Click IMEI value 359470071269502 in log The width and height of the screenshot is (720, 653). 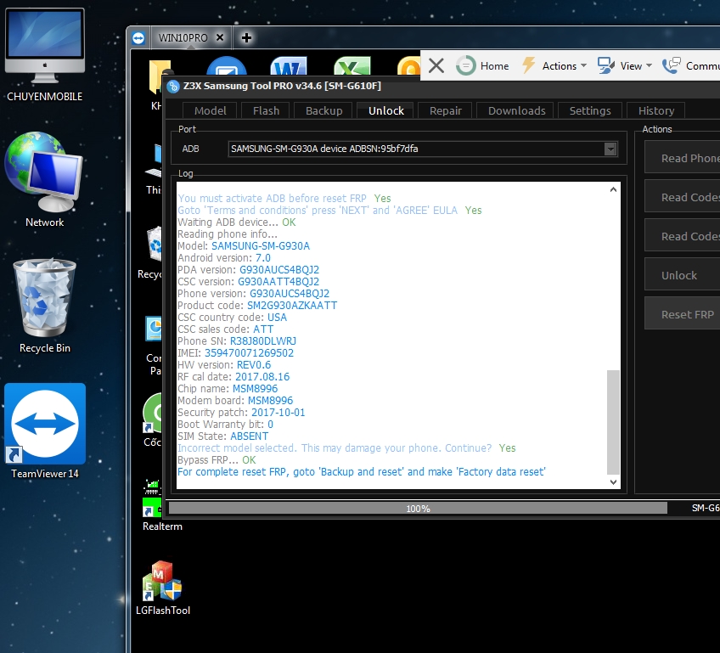point(249,352)
